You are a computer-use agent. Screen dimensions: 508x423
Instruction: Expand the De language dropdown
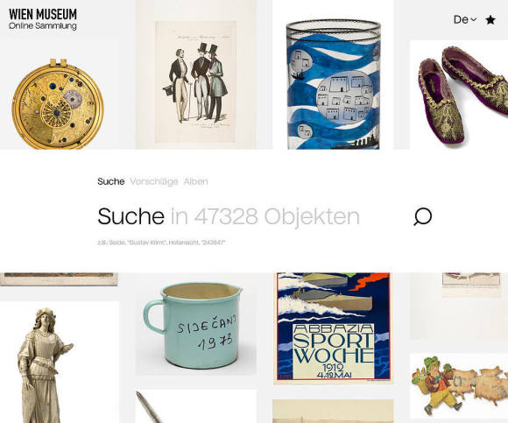465,20
